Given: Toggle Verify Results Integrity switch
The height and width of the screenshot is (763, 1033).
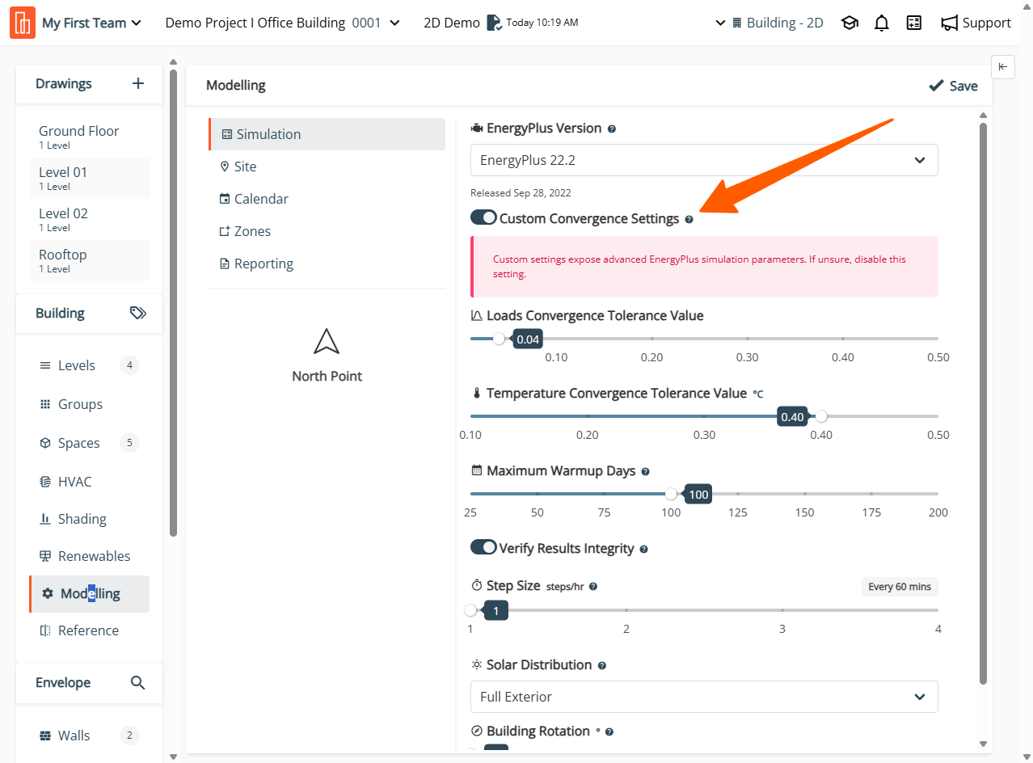Looking at the screenshot, I should (x=483, y=548).
